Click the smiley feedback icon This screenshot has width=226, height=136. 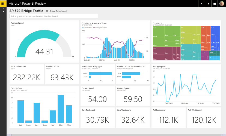coord(215,4)
